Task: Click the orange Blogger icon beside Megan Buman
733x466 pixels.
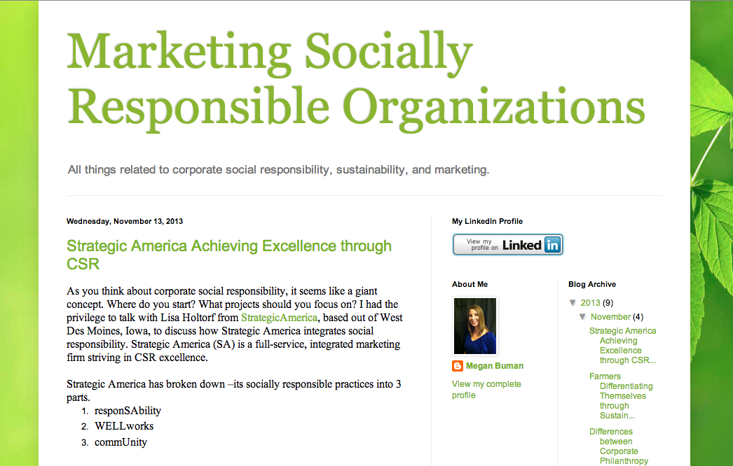Action: click(457, 365)
